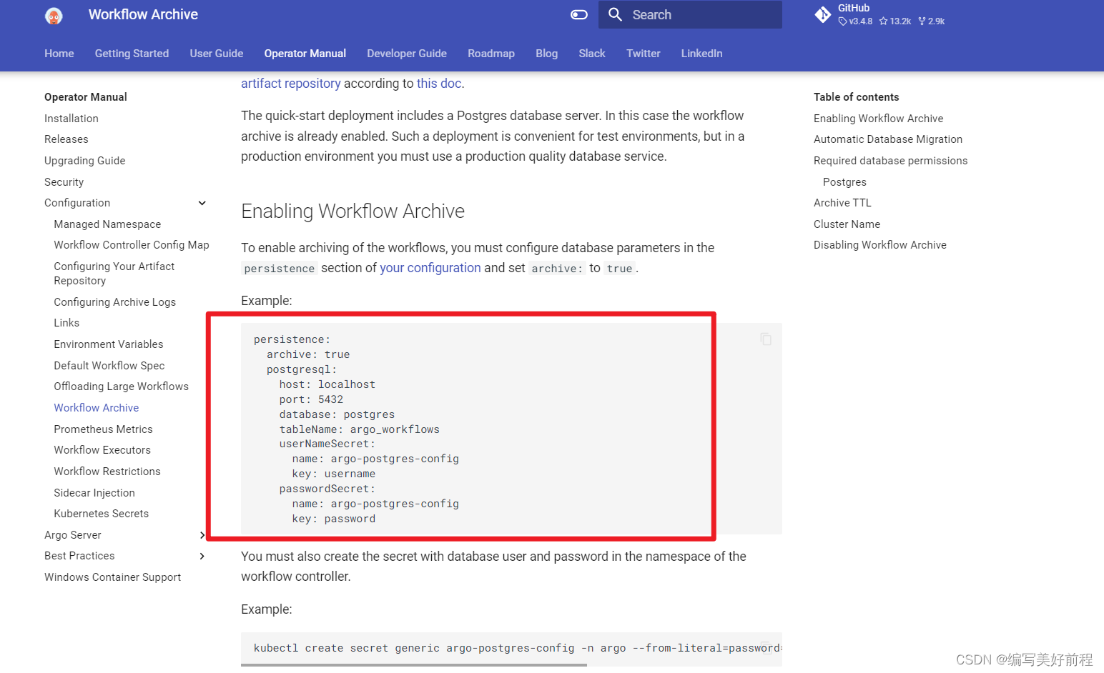
Task: Click the Operator Manual sidebar heading
Action: tap(86, 97)
